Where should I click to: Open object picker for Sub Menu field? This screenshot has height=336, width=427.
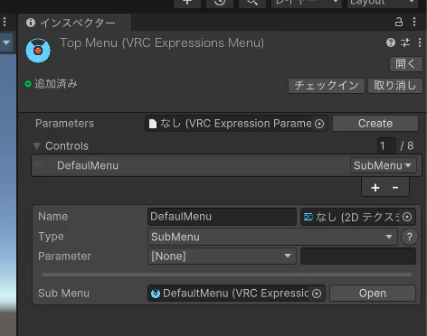pyautogui.click(x=317, y=294)
